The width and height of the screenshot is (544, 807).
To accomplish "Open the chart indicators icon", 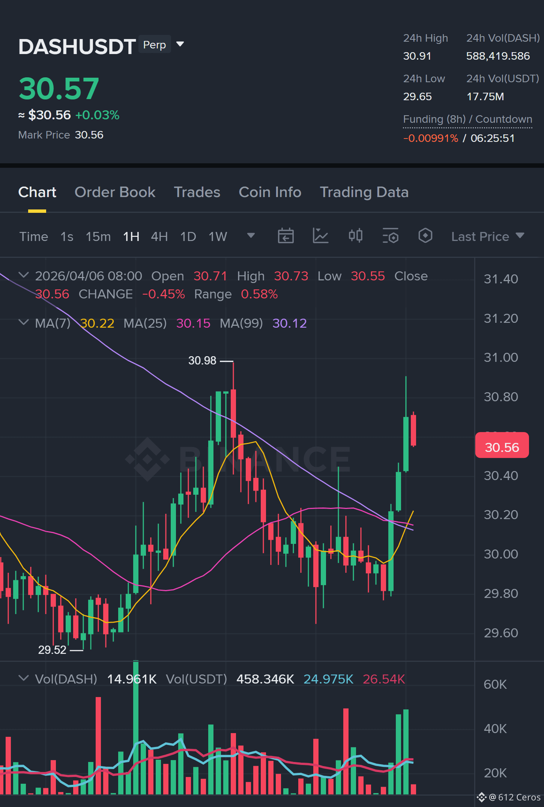I will pos(320,236).
